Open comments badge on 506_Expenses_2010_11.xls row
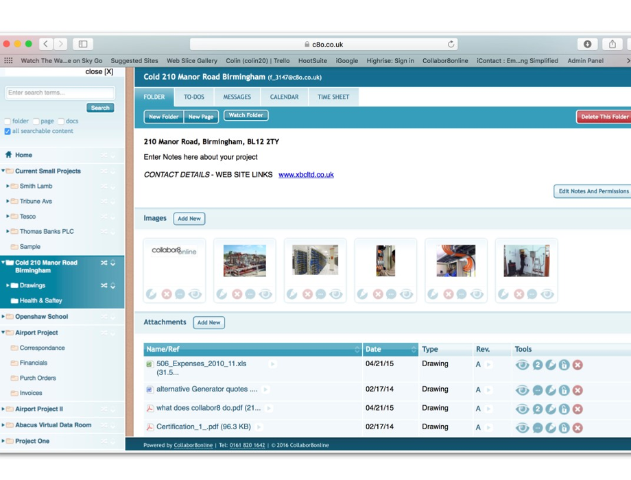This screenshot has width=631, height=480. coord(537,365)
